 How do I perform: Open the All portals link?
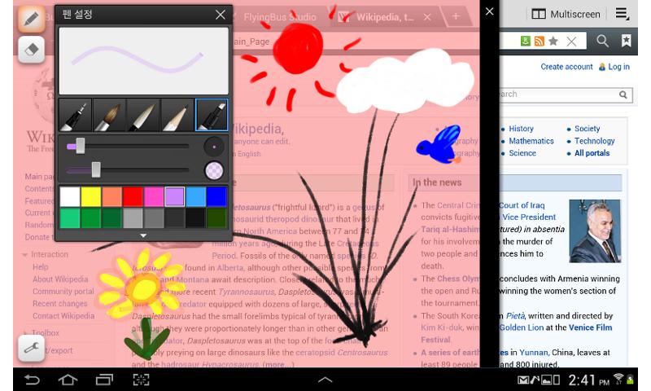[592, 153]
